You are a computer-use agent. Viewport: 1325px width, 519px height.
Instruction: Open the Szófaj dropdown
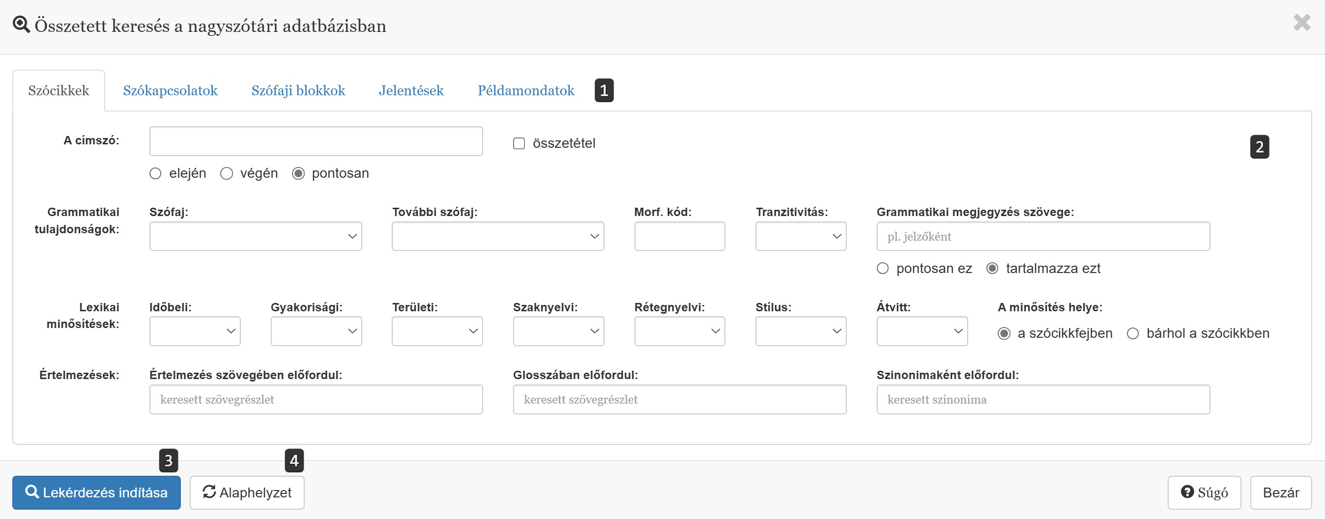tap(255, 236)
